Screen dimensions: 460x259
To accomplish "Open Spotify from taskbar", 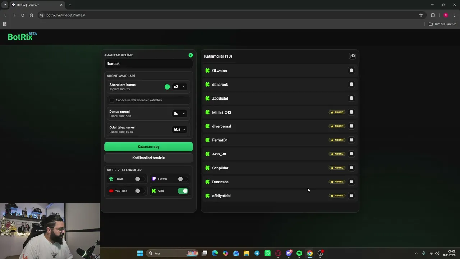I will [299, 253].
